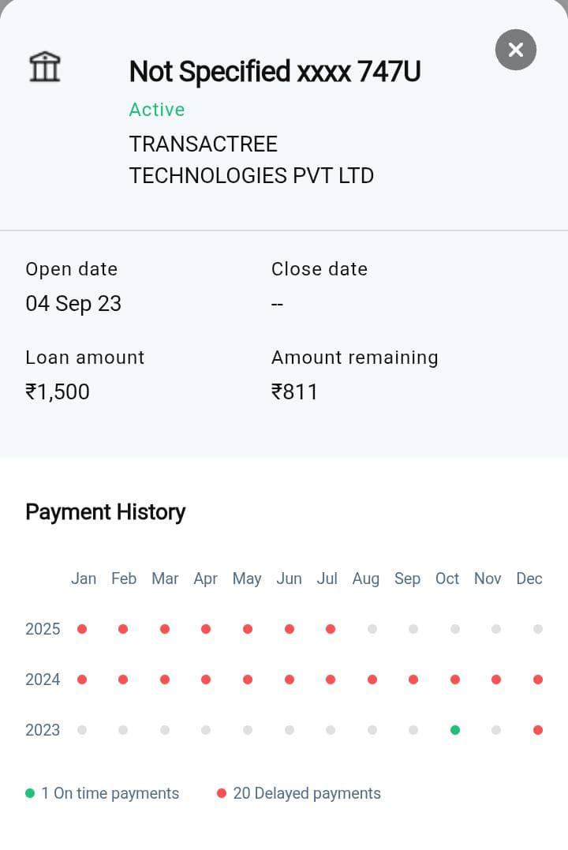Select the January 2025 red payment dot
Screen dimensions: 568x850
82,629
